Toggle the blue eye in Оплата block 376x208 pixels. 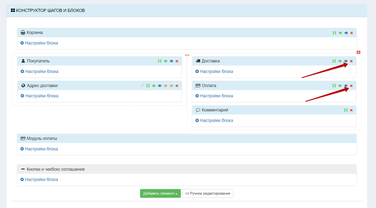coord(346,86)
